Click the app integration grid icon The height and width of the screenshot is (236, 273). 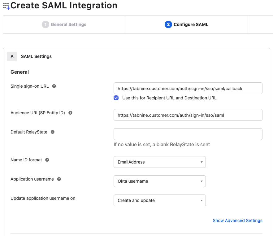coord(6,6)
